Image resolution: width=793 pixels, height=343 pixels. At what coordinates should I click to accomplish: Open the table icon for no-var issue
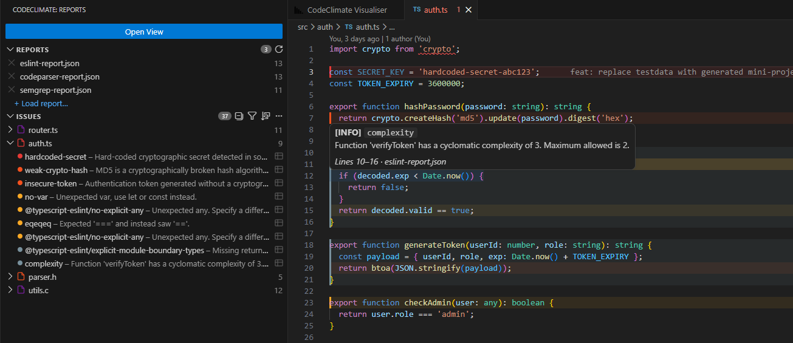pos(279,197)
